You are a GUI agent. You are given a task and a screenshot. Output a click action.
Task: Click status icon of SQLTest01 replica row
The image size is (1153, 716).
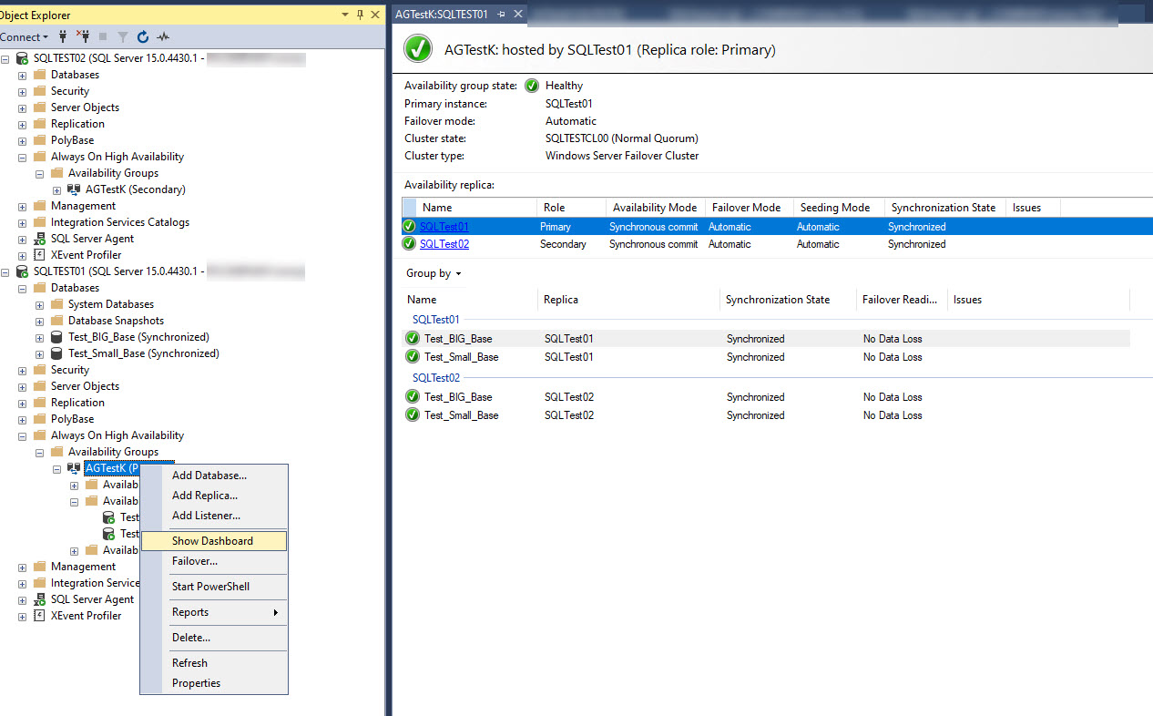[409, 227]
